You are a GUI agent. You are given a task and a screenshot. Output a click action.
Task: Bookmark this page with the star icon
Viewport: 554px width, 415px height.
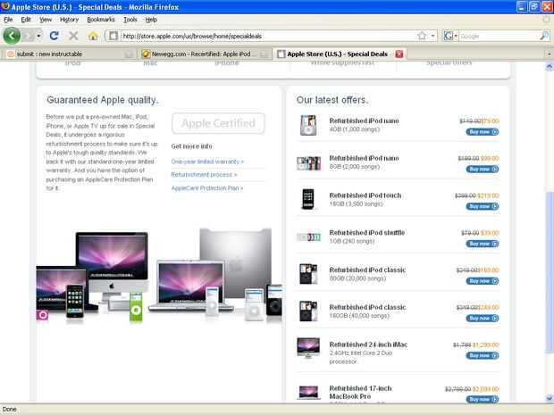(x=422, y=36)
